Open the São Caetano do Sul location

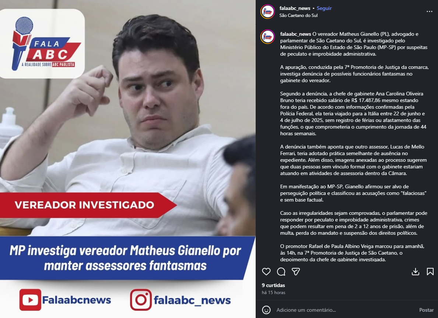(x=298, y=15)
